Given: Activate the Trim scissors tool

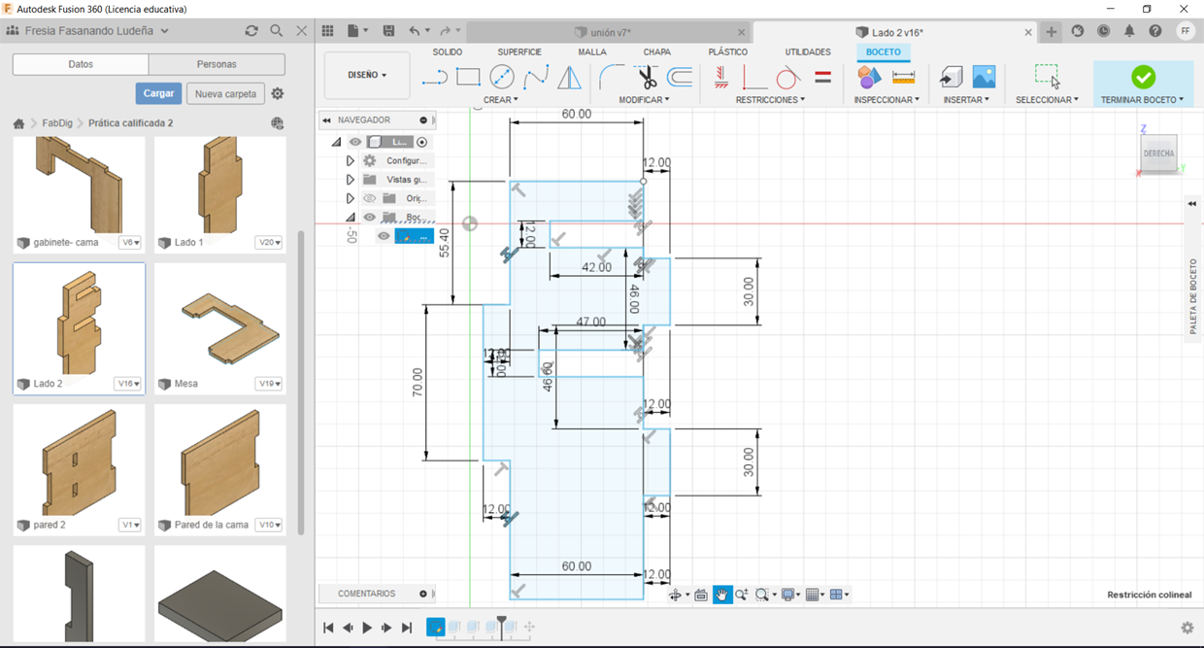Looking at the screenshot, I should tap(647, 77).
